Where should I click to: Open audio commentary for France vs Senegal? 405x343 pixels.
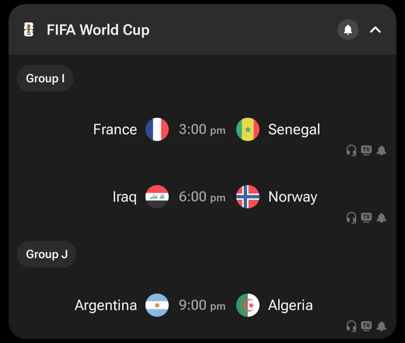pos(351,150)
